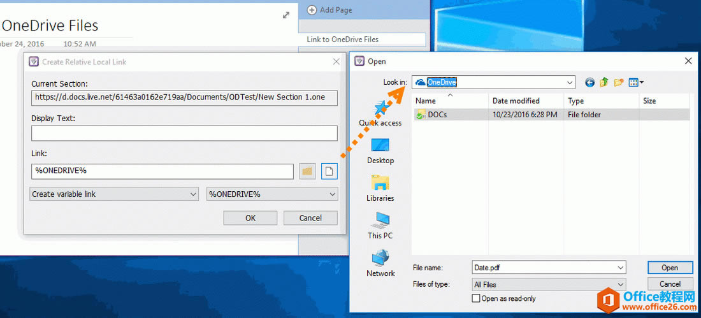The image size is (701, 318).
Task: Click Cancel in the Open dialog
Action: point(670,284)
